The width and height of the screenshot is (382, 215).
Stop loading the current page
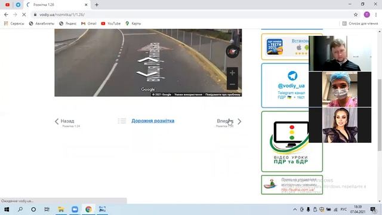(24, 14)
